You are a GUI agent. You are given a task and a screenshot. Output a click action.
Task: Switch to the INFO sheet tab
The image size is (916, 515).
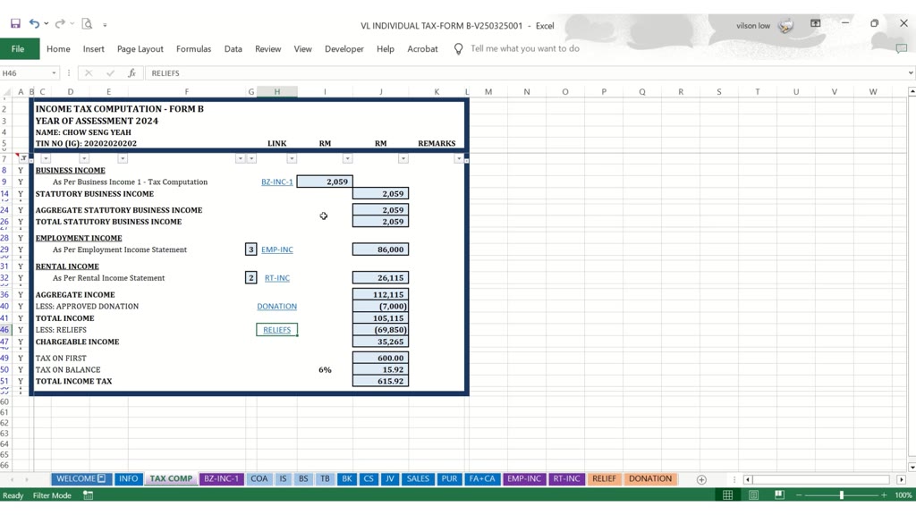point(128,479)
